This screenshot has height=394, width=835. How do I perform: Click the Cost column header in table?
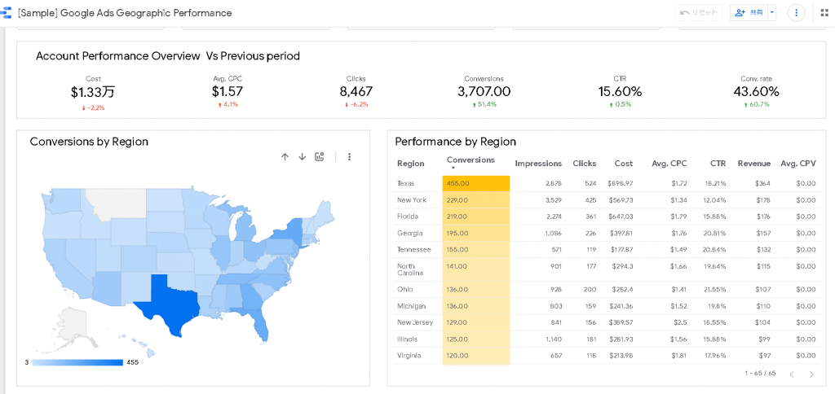click(x=624, y=164)
